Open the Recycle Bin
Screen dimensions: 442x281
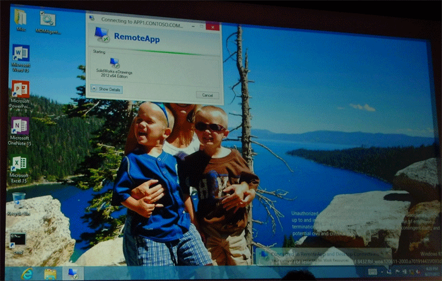(19, 200)
